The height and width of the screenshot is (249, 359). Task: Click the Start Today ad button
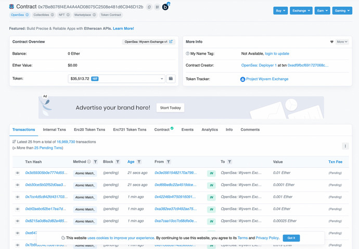point(170,108)
